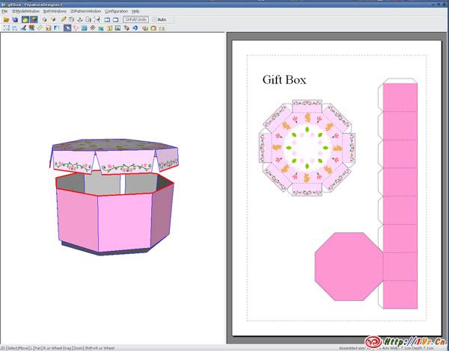Expand the BothWindows menu

(x=55, y=11)
